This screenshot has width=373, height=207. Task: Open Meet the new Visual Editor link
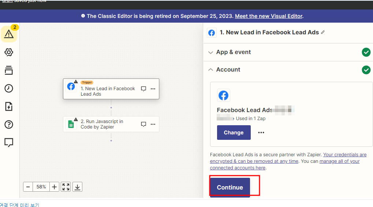coord(269,16)
